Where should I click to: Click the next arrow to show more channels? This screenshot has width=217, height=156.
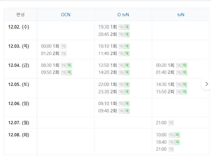coord(207,84)
